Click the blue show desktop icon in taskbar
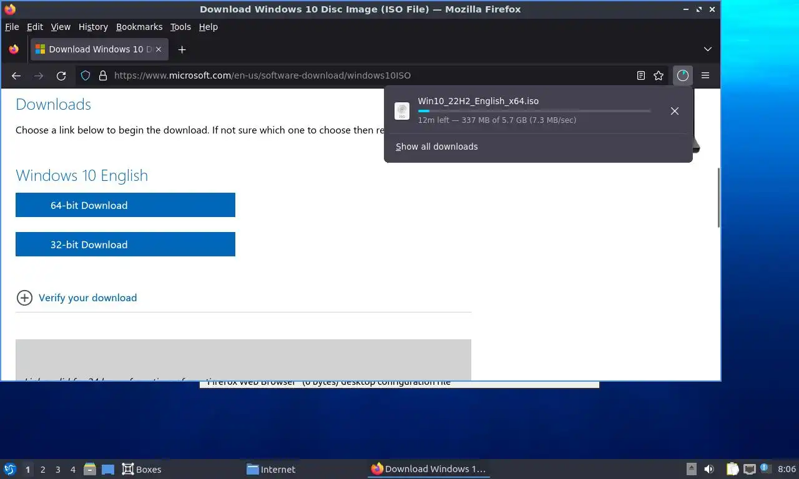799x479 pixels. tap(108, 469)
